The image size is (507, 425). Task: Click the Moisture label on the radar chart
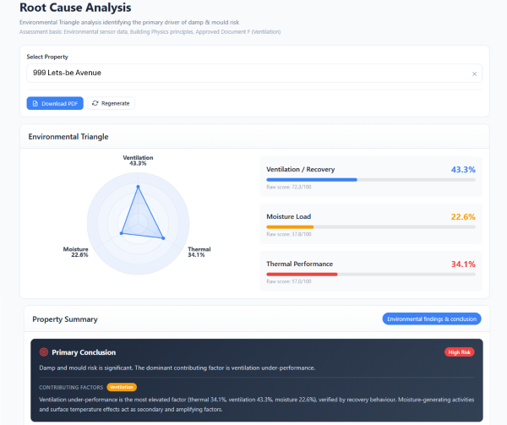(75, 252)
